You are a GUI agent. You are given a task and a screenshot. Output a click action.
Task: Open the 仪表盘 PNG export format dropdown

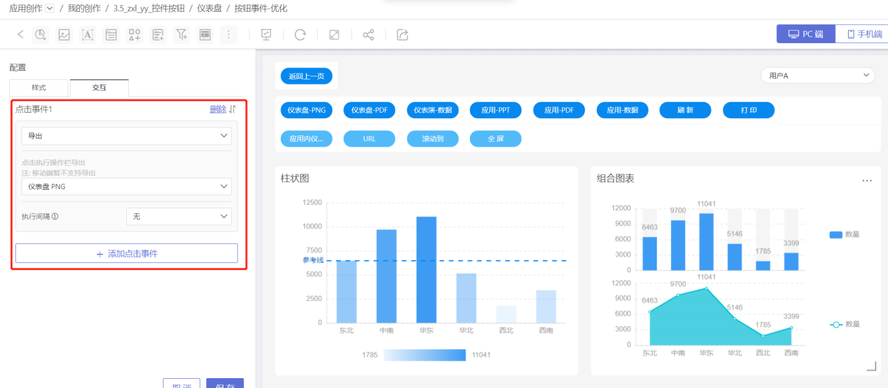coord(126,186)
